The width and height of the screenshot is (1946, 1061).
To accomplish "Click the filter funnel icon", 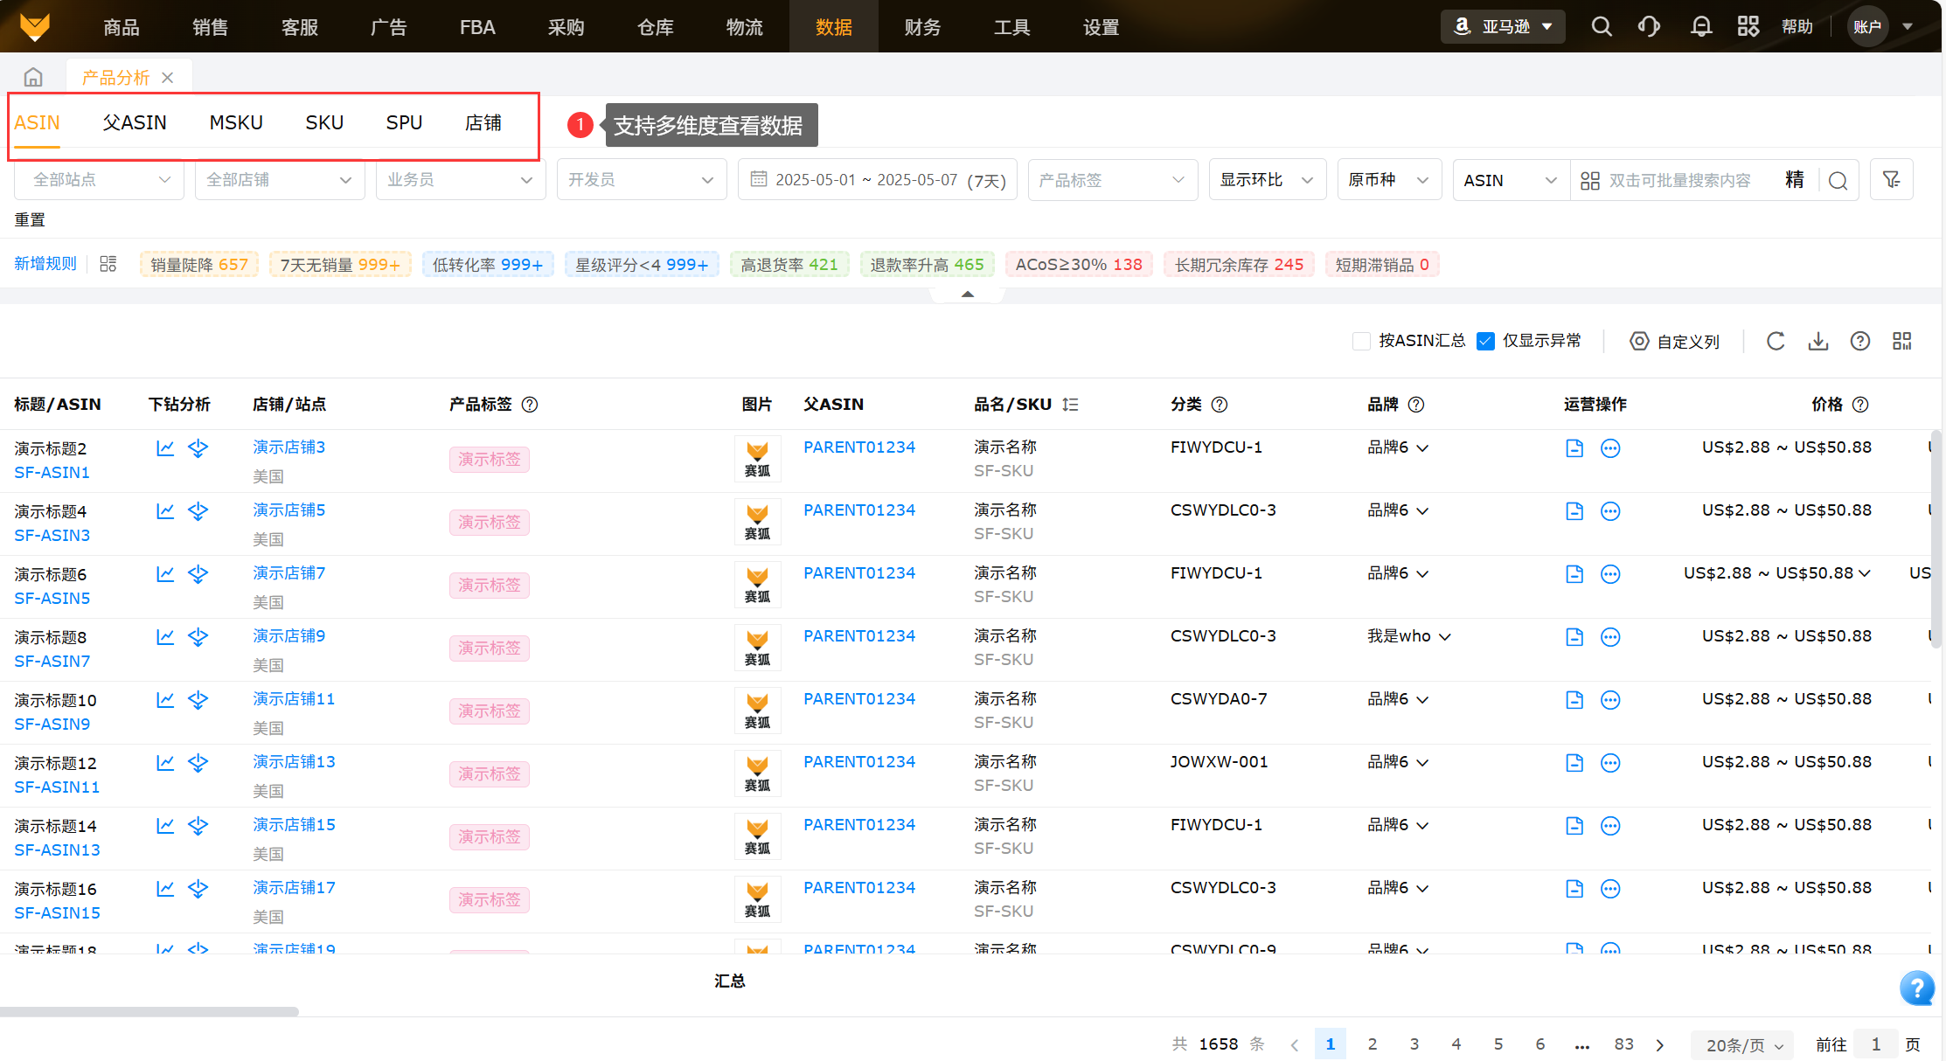I will 1891,180.
